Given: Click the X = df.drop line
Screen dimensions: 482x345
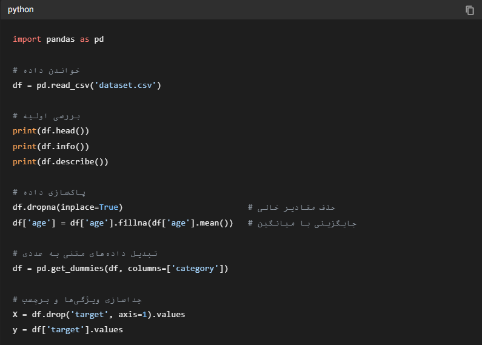Looking at the screenshot, I should point(99,314).
